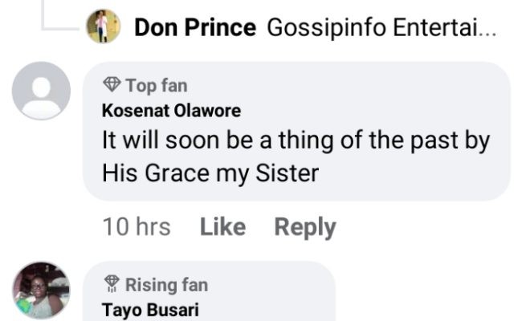
Task: Open the Don Prince profile name link
Action: pyautogui.click(x=195, y=27)
